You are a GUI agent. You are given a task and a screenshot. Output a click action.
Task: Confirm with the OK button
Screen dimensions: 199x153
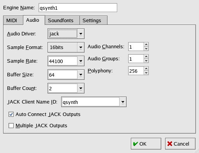pos(146,144)
